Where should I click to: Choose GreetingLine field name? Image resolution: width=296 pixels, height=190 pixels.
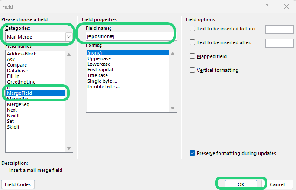click(21, 82)
